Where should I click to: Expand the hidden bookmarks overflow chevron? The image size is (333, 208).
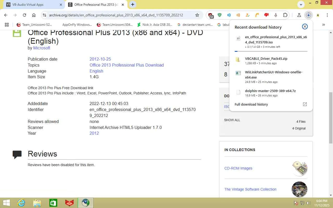pos(324,25)
